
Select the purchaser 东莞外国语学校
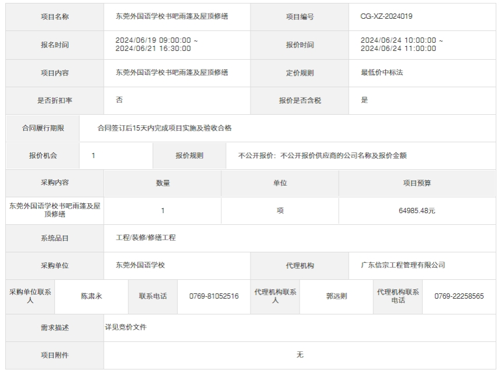coord(140,265)
